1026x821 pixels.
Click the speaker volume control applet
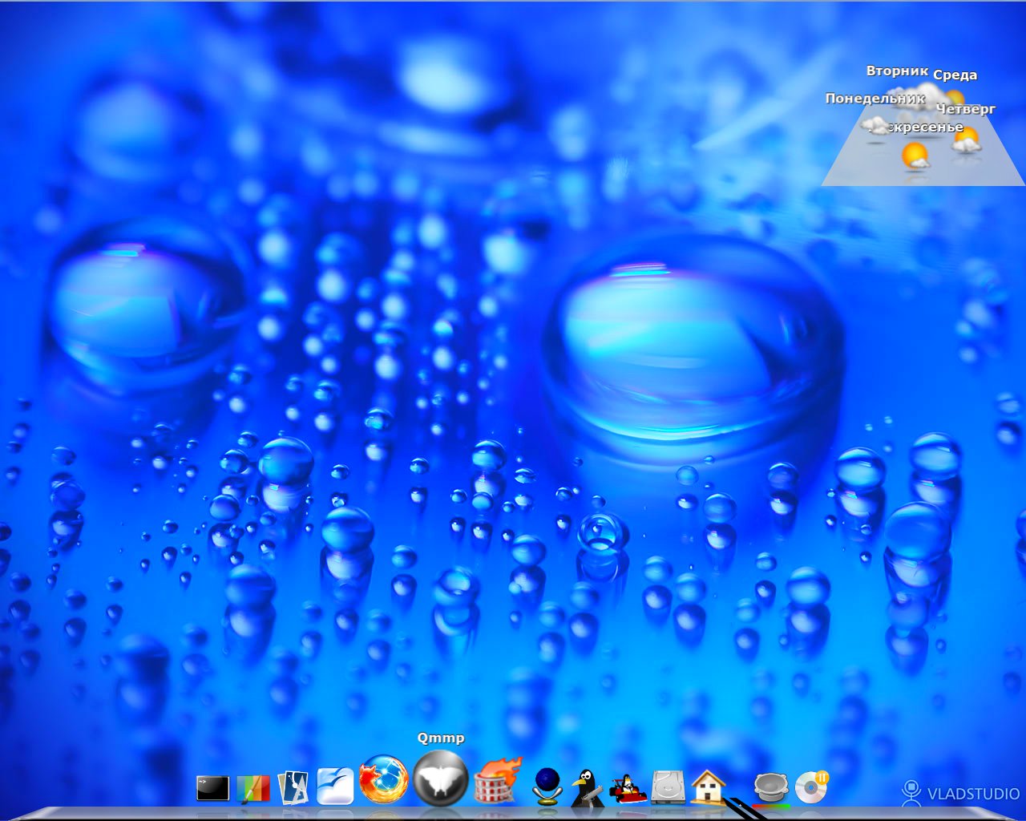(771, 788)
